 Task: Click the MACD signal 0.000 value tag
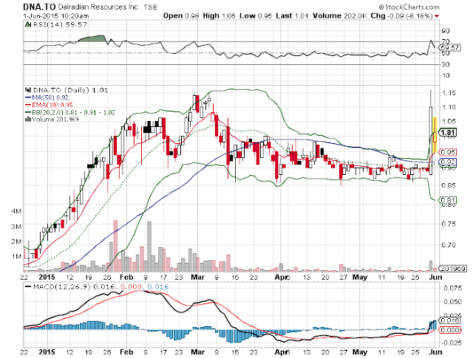coord(450,330)
